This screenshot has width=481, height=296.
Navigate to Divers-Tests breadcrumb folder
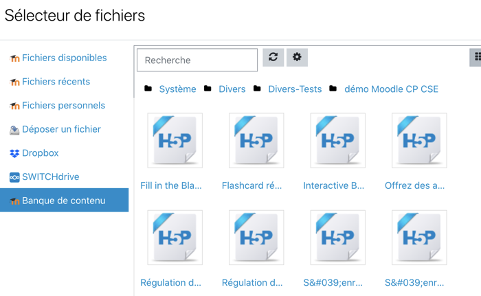pos(295,89)
